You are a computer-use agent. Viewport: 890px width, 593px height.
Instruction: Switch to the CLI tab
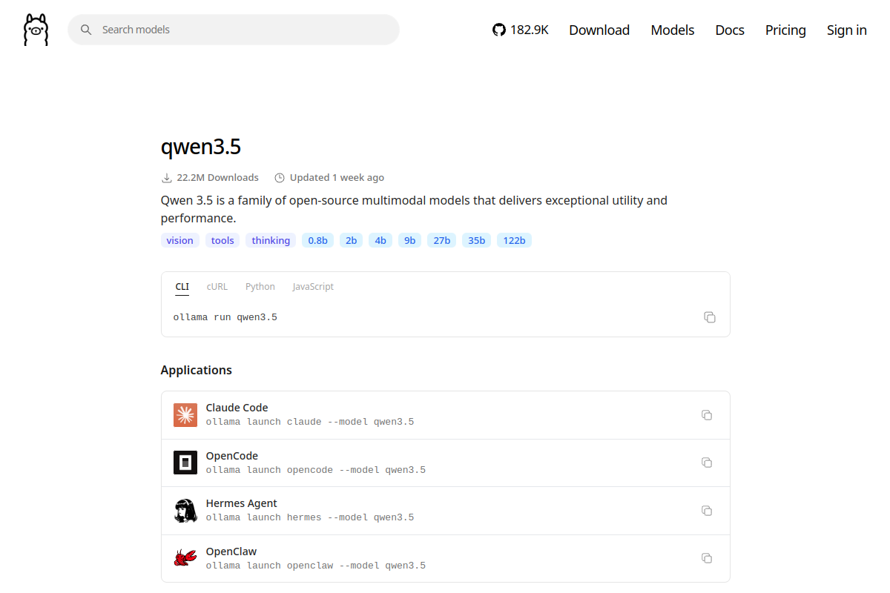tap(182, 287)
